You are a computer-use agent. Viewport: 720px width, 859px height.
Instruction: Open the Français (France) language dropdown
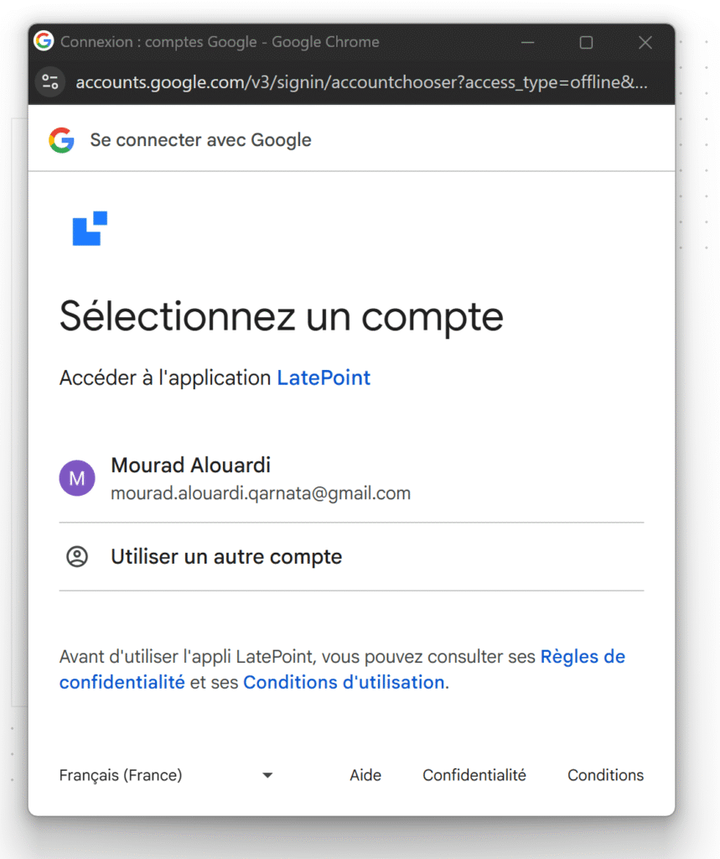pos(121,775)
